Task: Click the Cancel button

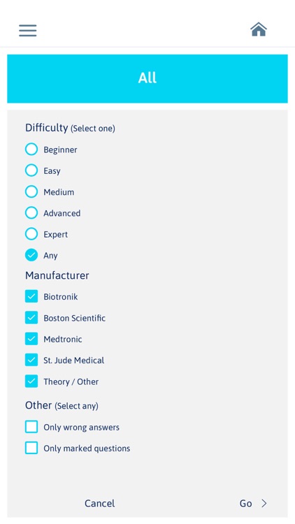Action: tap(100, 503)
